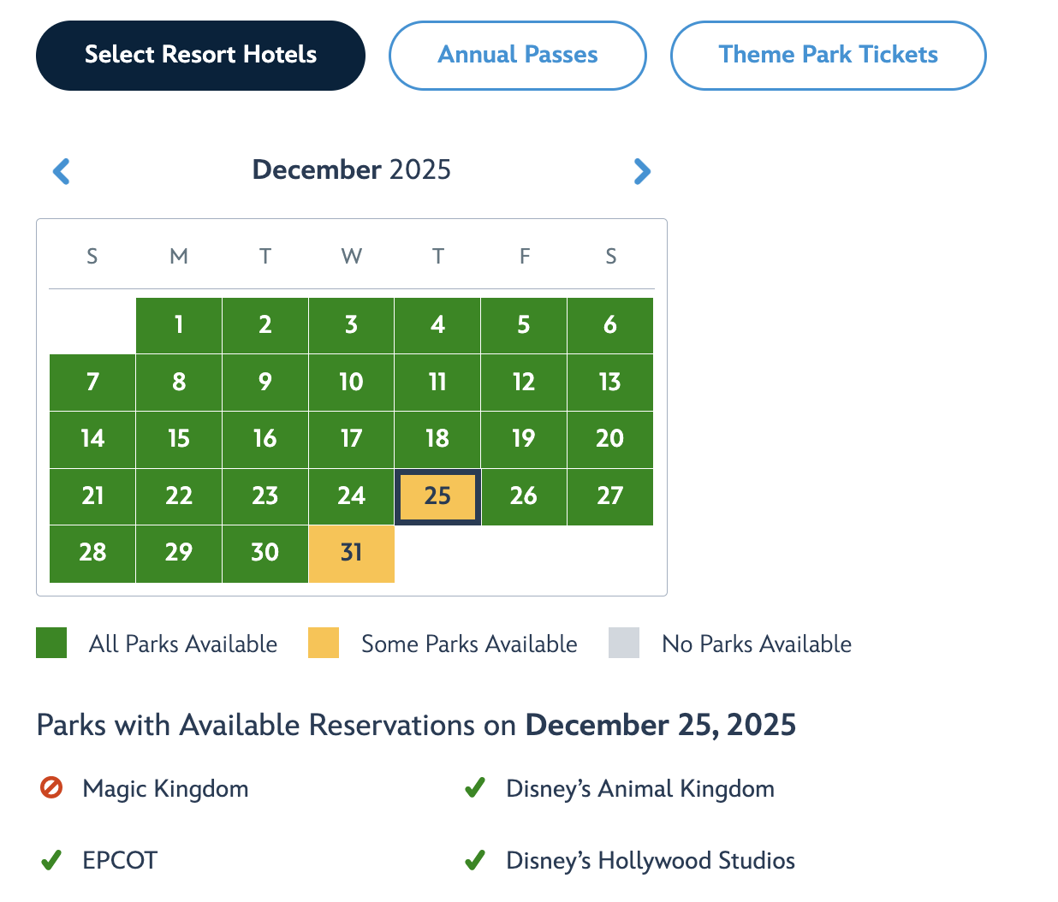Choose December 1 in calendar
The height and width of the screenshot is (902, 1058).
[178, 325]
